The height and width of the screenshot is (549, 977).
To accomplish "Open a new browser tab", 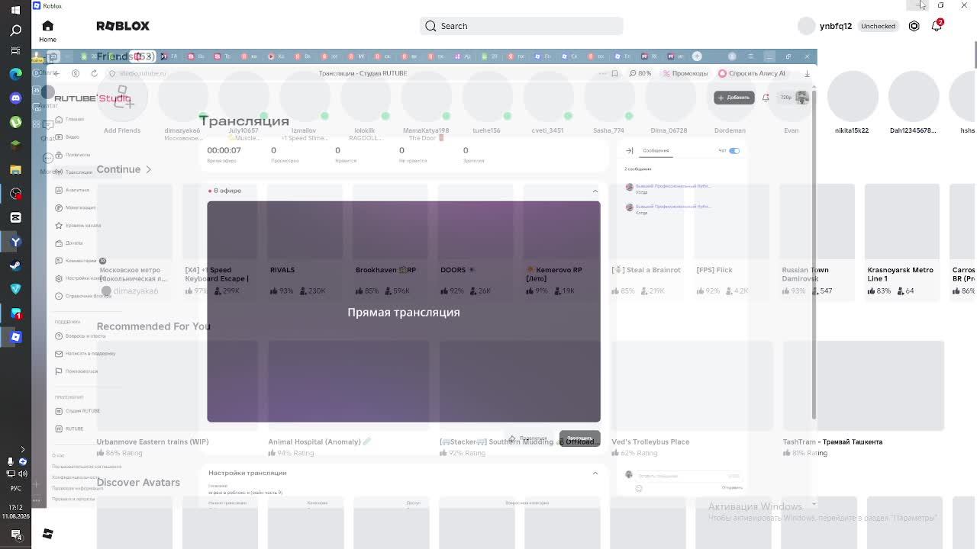I will (697, 56).
